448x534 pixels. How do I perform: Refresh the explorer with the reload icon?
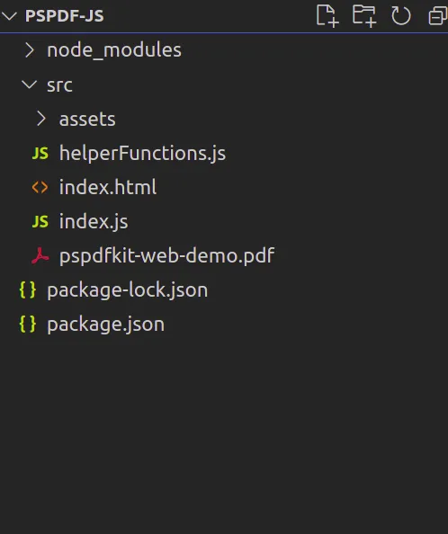(x=401, y=16)
